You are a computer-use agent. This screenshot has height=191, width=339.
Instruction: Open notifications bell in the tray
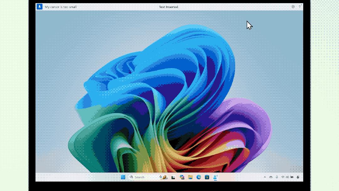click(298, 177)
